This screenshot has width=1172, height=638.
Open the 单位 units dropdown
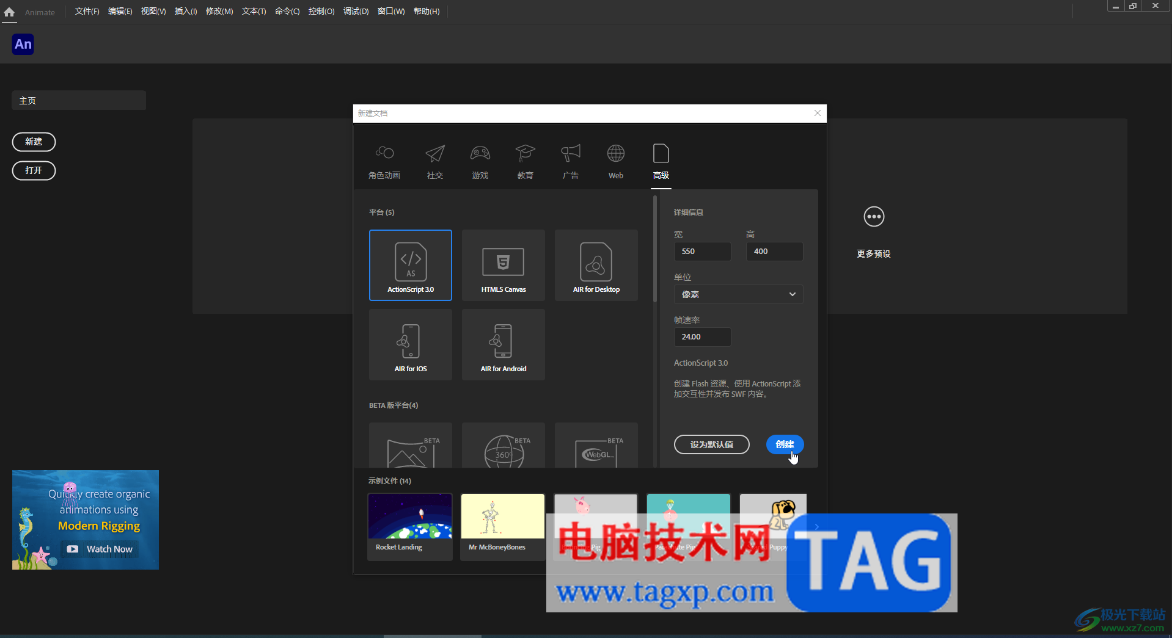(738, 294)
